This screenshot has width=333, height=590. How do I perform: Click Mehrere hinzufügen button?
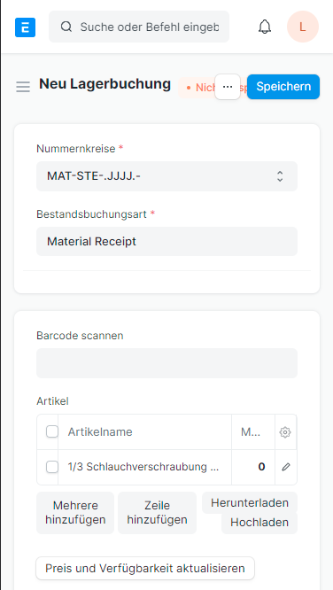tap(75, 513)
